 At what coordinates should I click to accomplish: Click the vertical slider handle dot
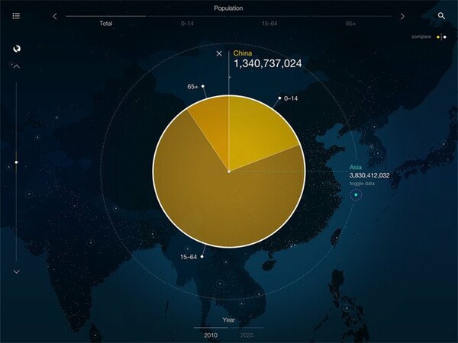point(16,162)
